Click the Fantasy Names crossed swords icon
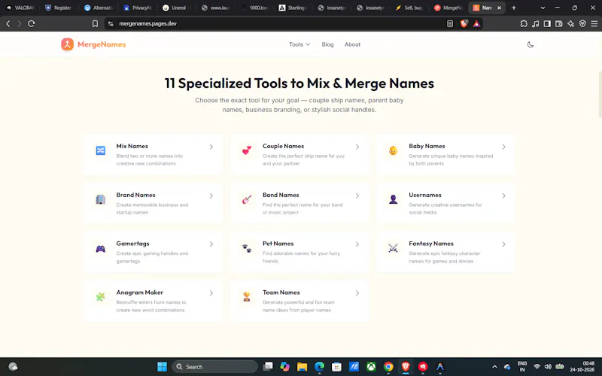The image size is (602, 376). pyautogui.click(x=393, y=248)
